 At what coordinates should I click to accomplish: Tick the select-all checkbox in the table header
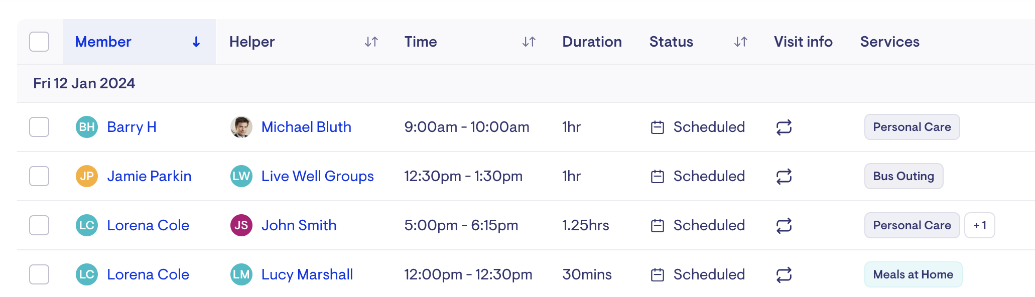point(39,42)
